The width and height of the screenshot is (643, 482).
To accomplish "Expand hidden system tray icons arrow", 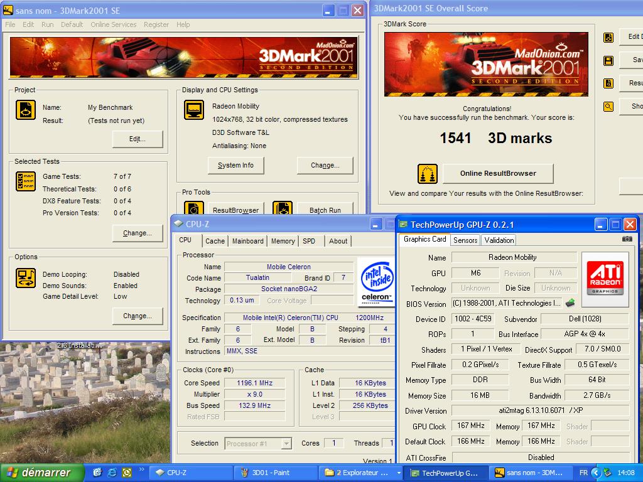I will [x=596, y=473].
